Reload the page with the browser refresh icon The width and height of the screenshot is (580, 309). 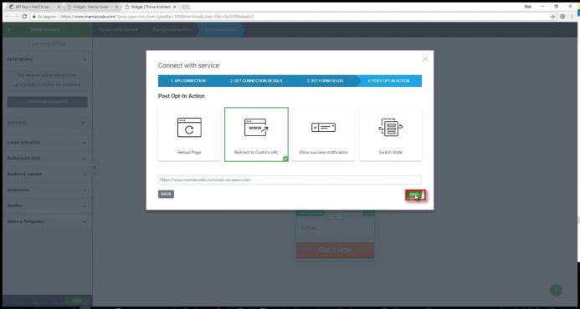pos(25,17)
